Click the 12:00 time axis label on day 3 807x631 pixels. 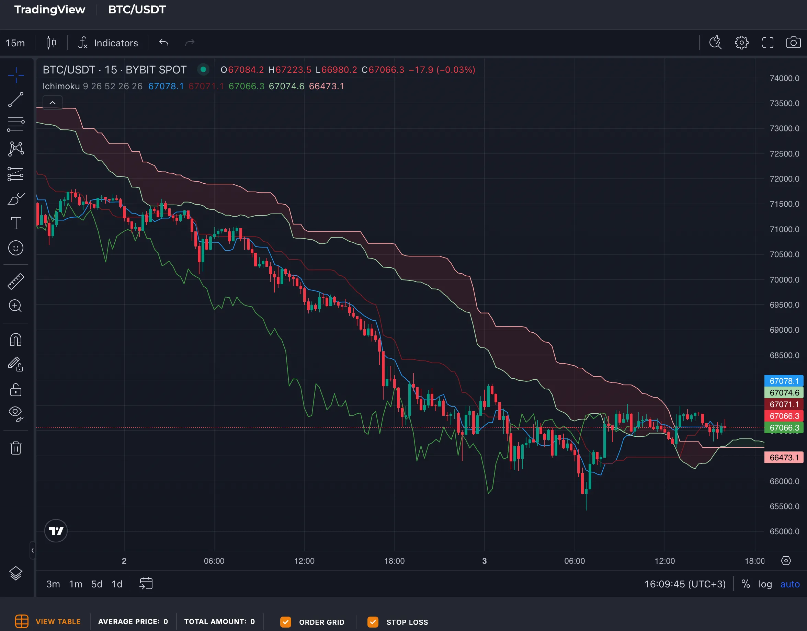click(x=664, y=561)
